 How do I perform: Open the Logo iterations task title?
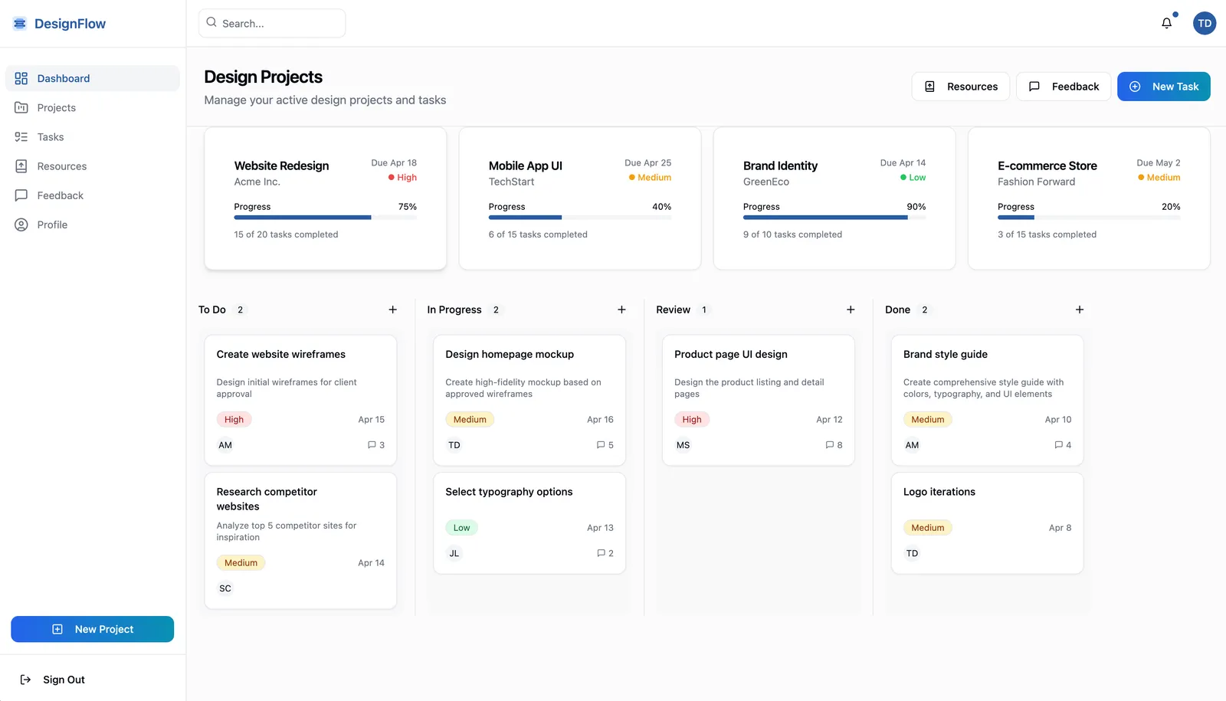(939, 492)
